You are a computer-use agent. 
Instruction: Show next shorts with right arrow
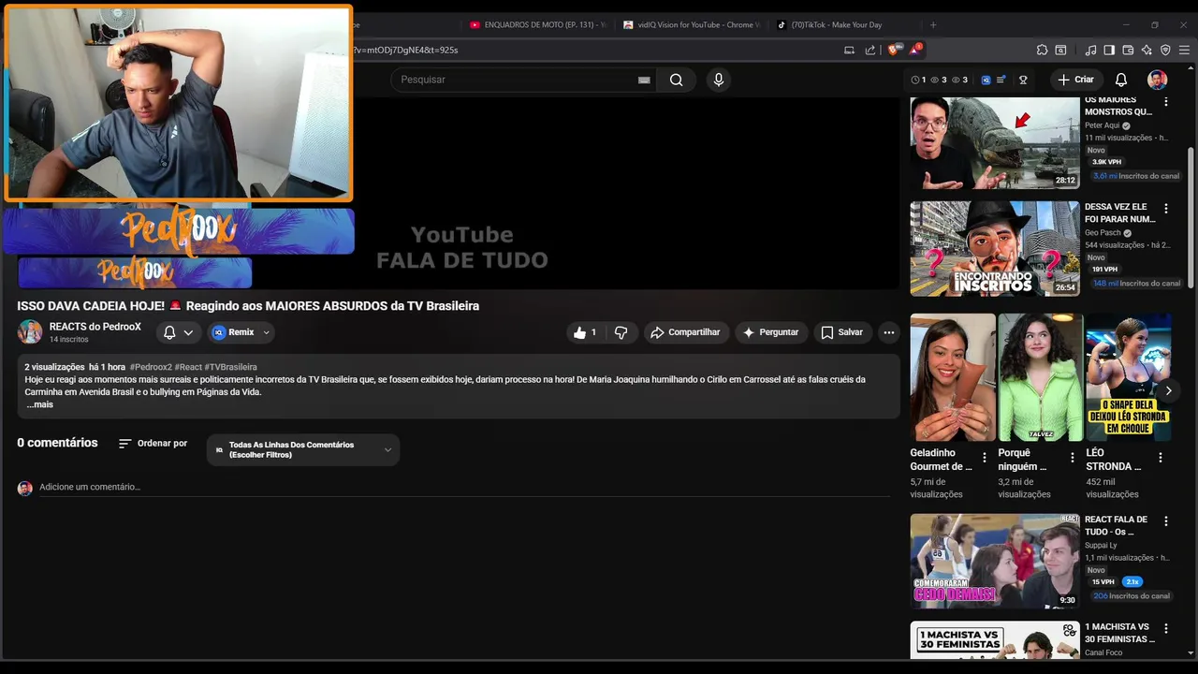(1168, 390)
